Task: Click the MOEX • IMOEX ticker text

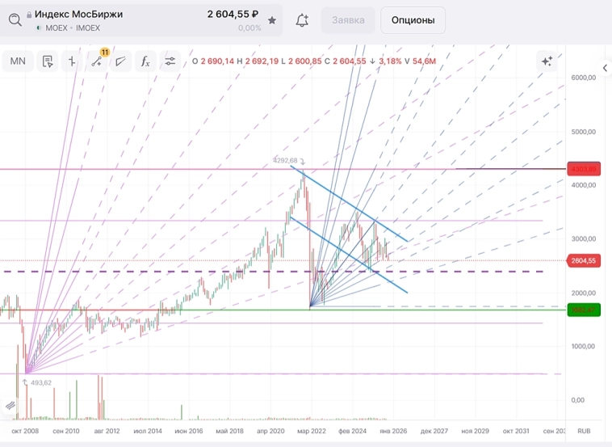Action: click(x=73, y=28)
